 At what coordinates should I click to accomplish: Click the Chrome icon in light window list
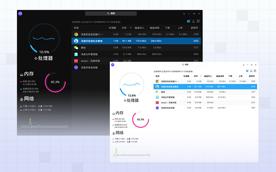pos(157,82)
